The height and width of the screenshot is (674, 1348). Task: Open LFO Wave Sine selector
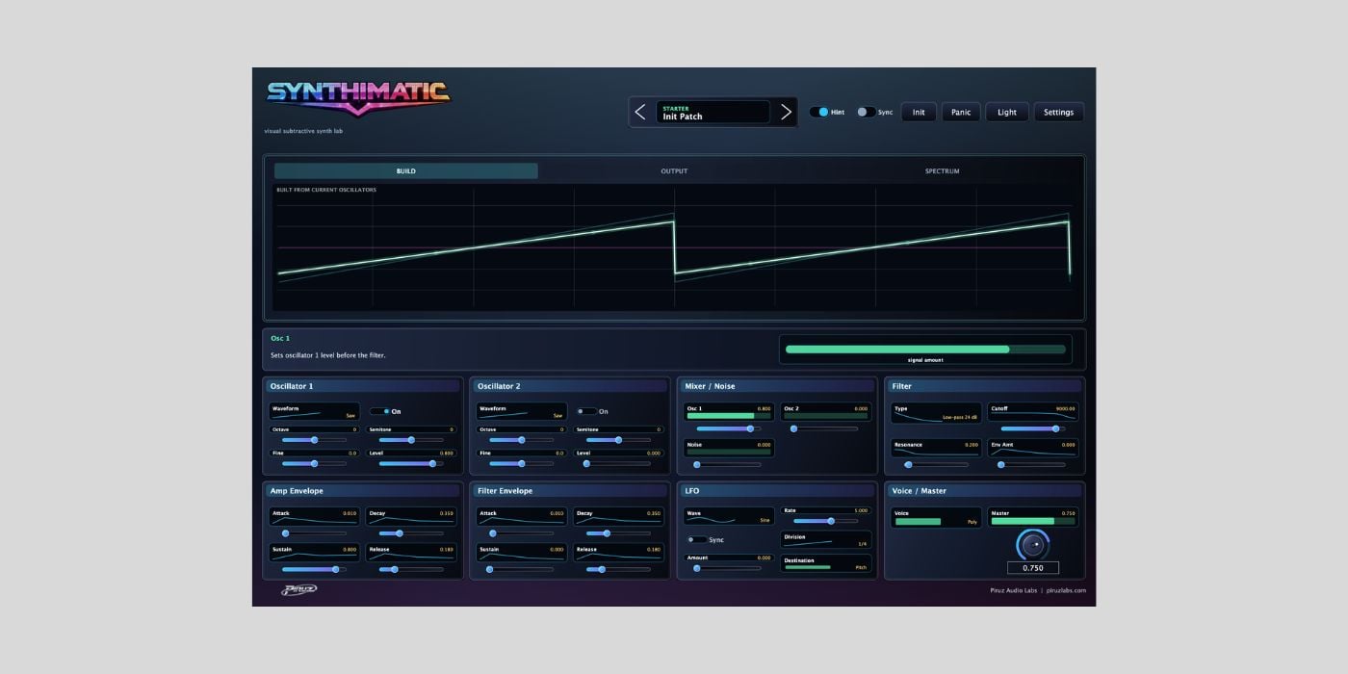point(729,516)
